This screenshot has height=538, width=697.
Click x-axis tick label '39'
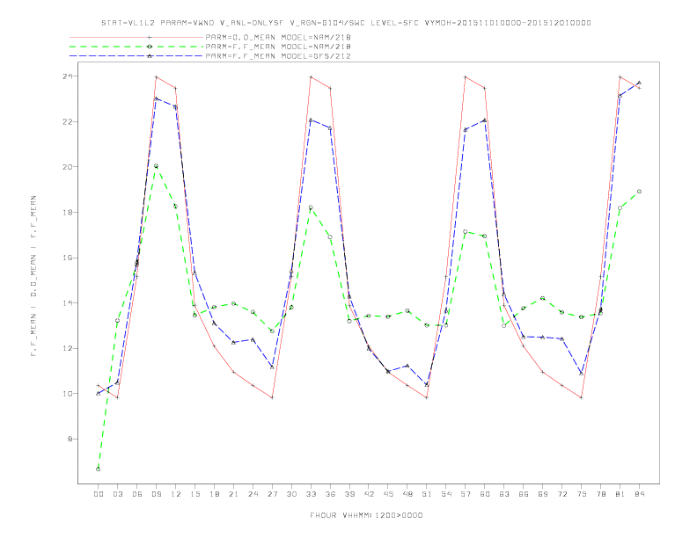[349, 494]
